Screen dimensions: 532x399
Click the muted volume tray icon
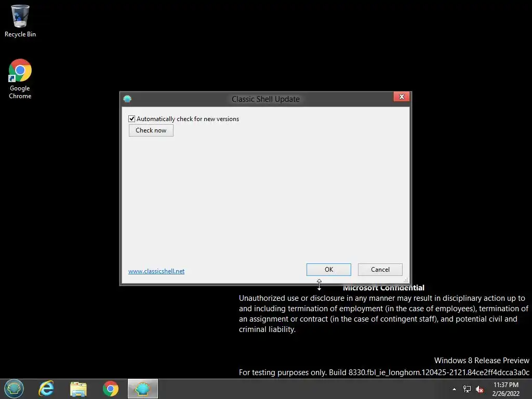[x=480, y=389]
